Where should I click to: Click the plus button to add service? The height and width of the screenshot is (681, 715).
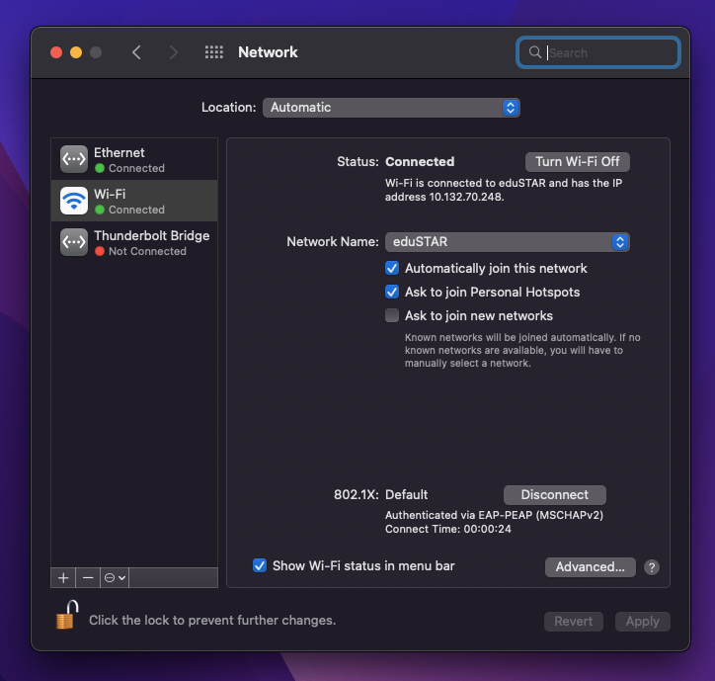point(63,577)
